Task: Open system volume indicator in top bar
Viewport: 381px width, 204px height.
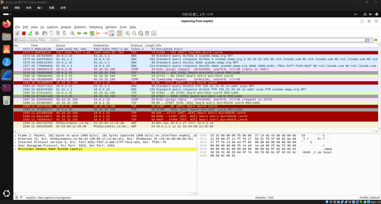Action: 370,14
